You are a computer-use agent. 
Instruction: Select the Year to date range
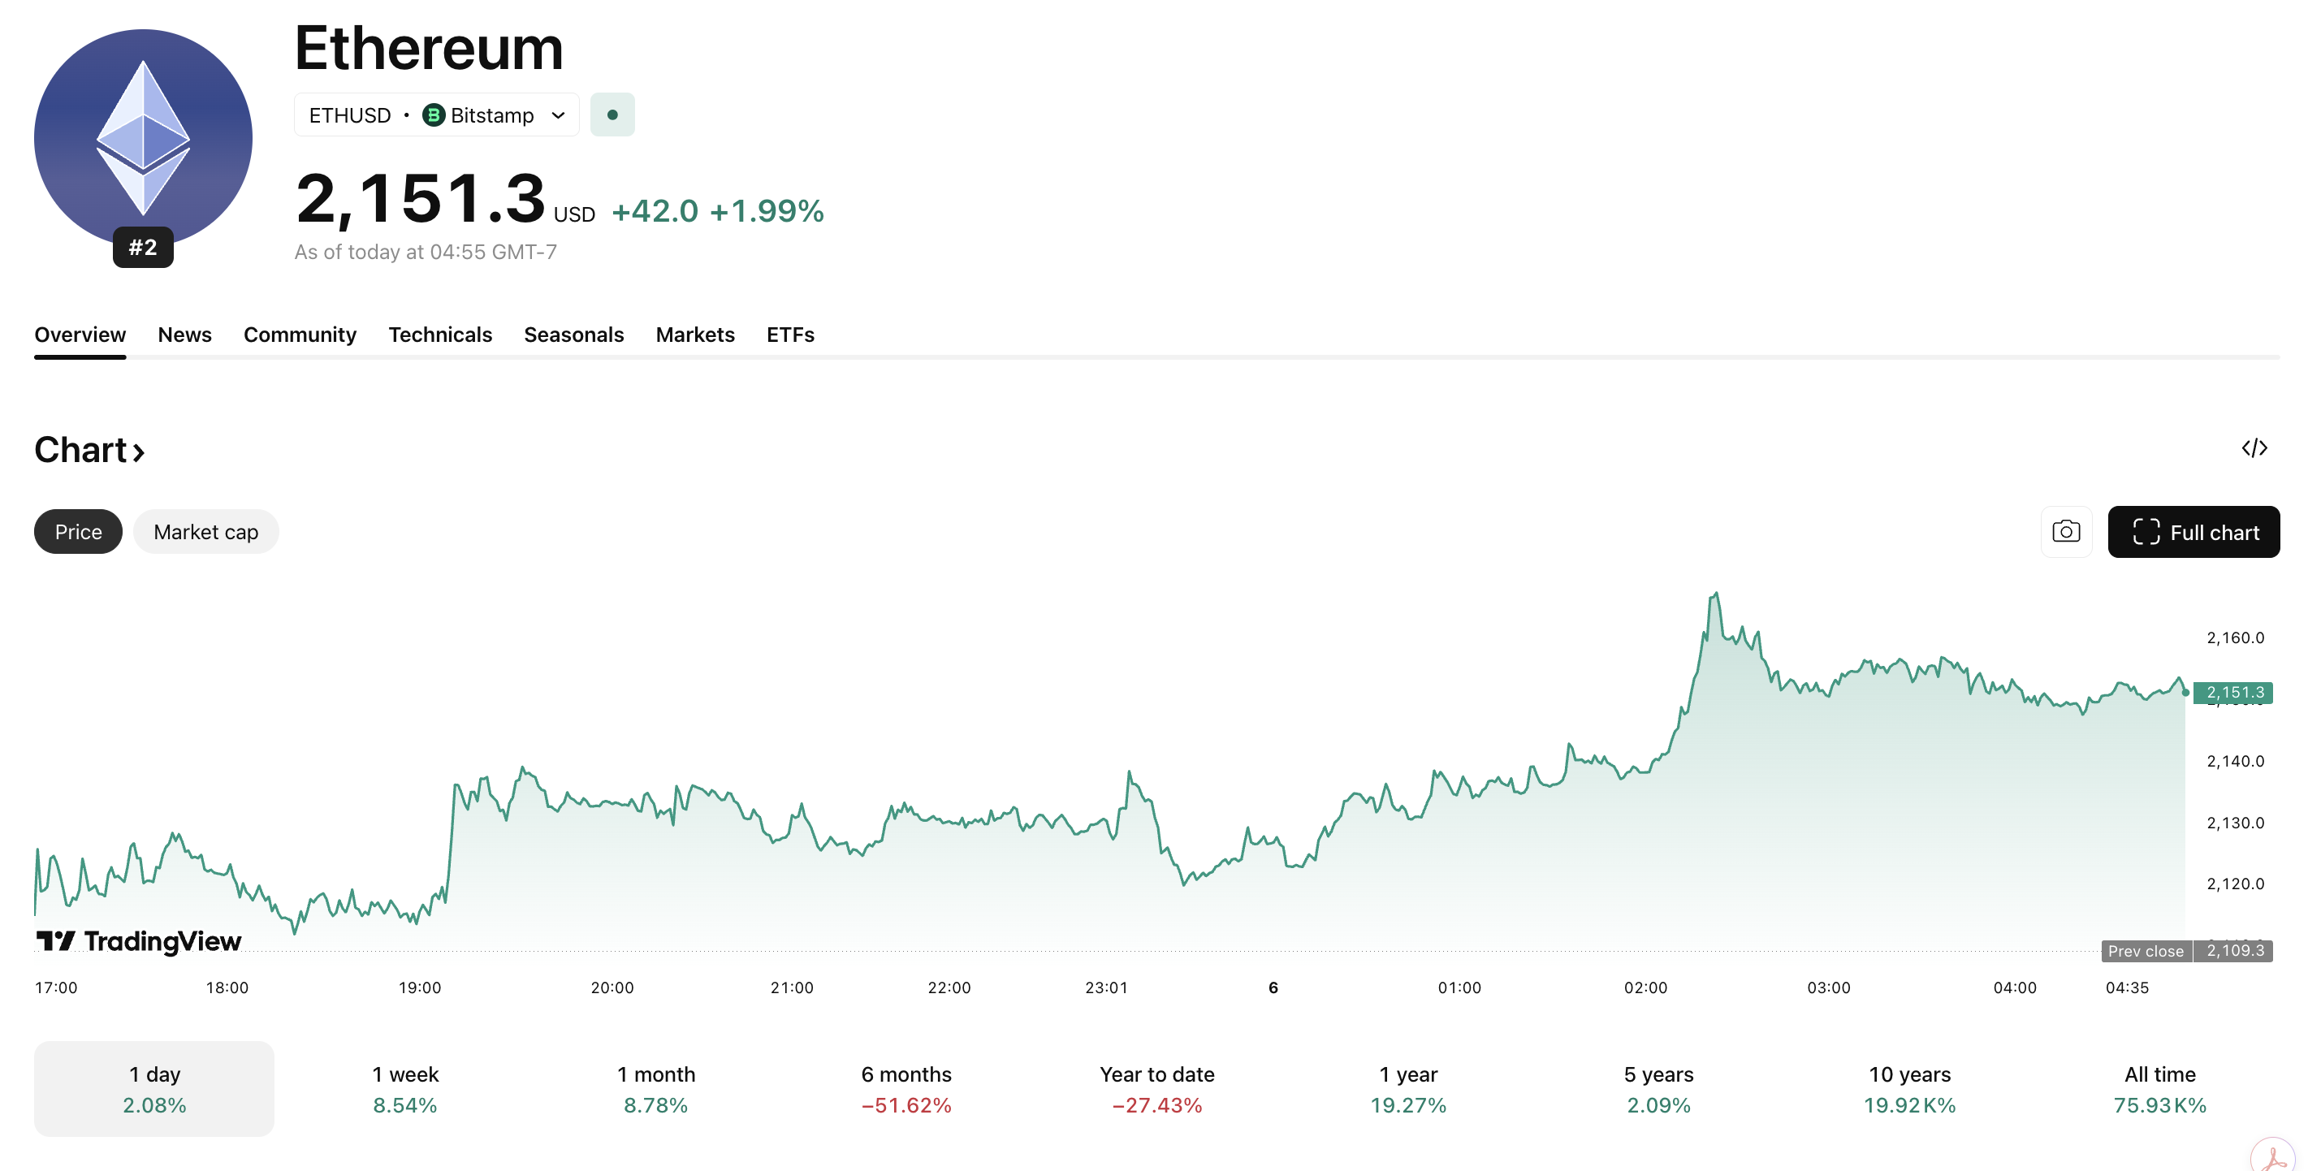tap(1156, 1088)
